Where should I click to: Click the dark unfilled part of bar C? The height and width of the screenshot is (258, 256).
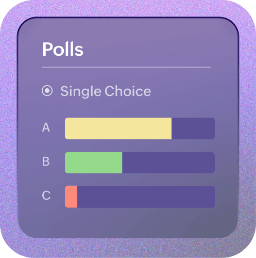click(x=146, y=197)
